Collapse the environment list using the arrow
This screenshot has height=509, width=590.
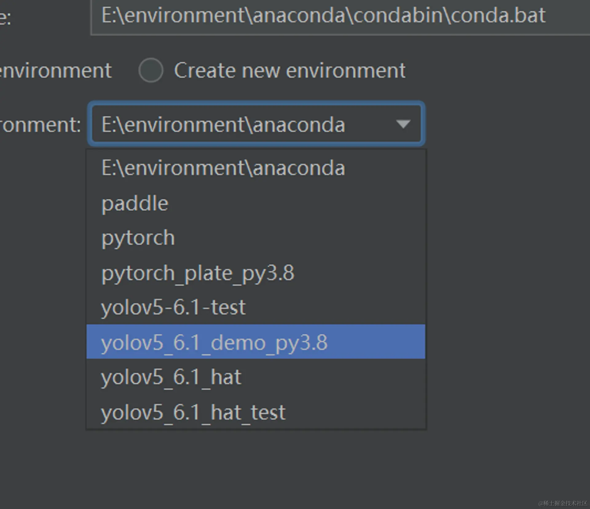(403, 124)
